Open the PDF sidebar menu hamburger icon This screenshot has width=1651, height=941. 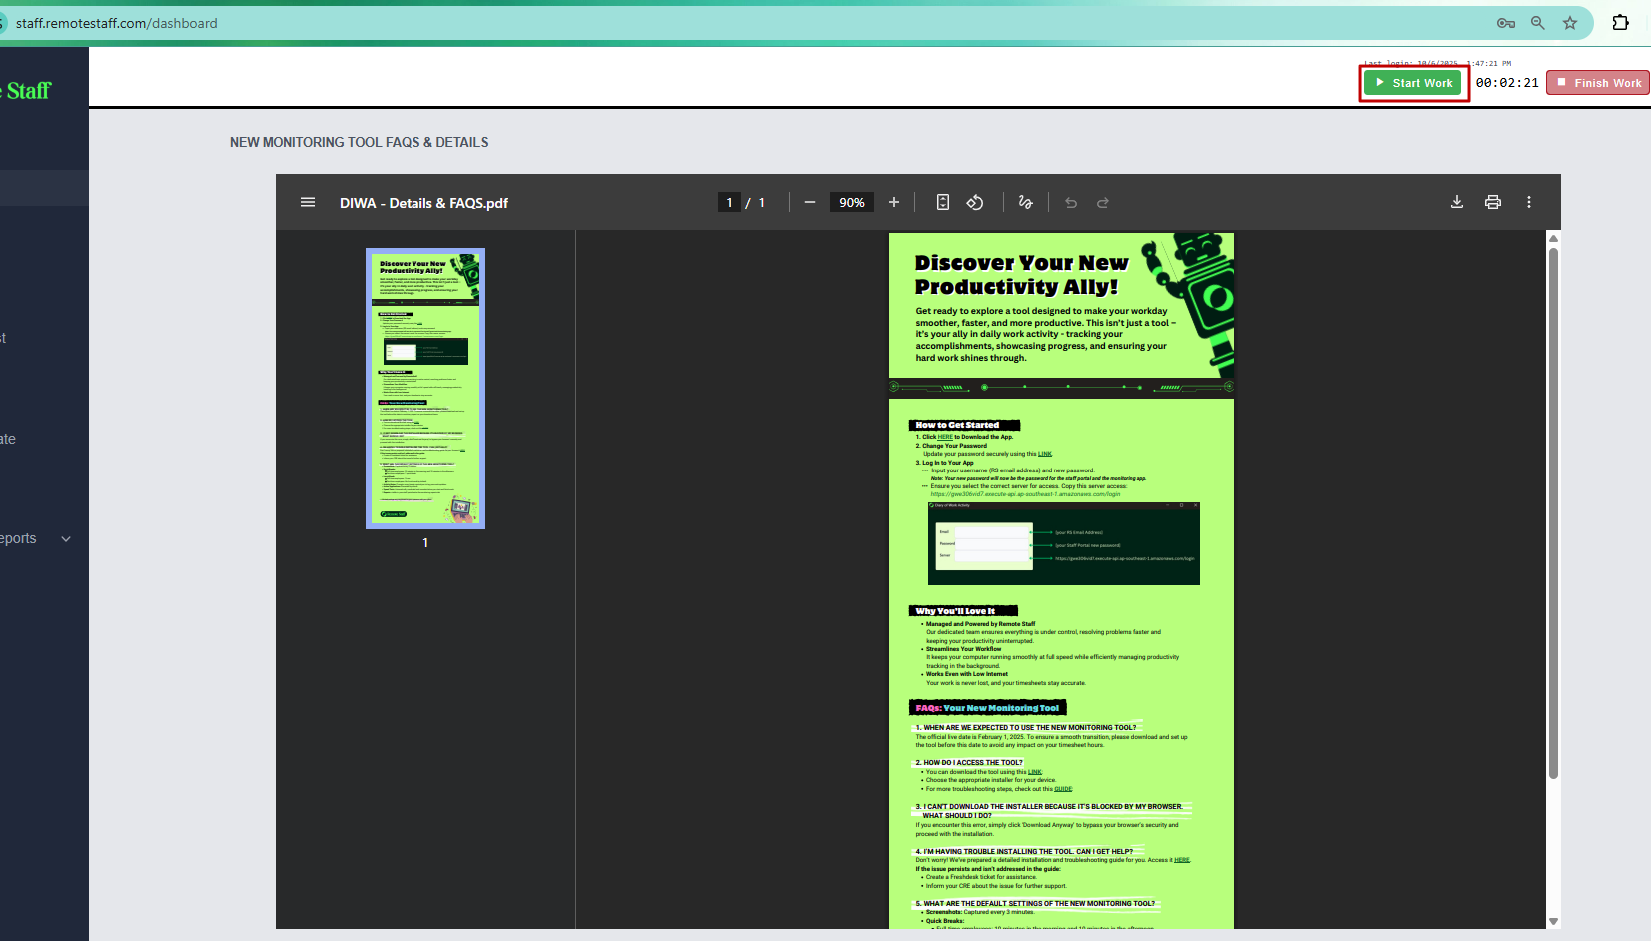click(308, 202)
